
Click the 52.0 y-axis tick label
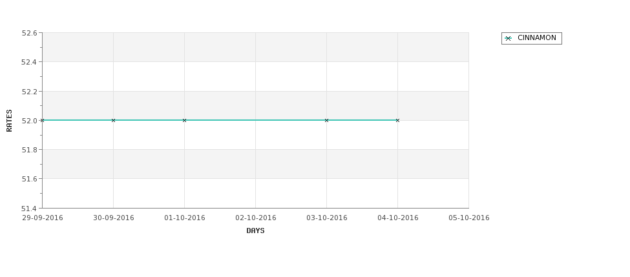pos(29,121)
